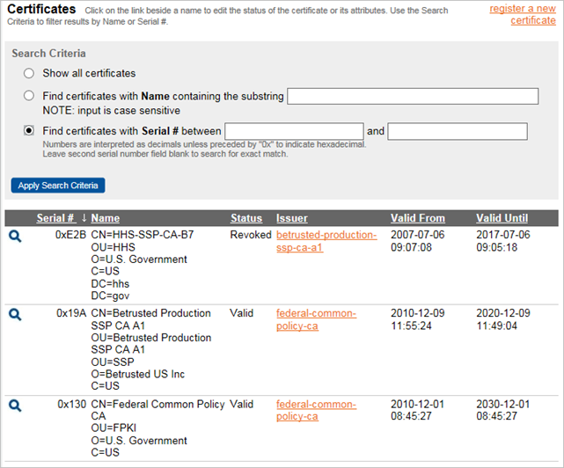The width and height of the screenshot is (564, 468).
Task: Open the 'register a new certificate' link
Action: (x=523, y=14)
